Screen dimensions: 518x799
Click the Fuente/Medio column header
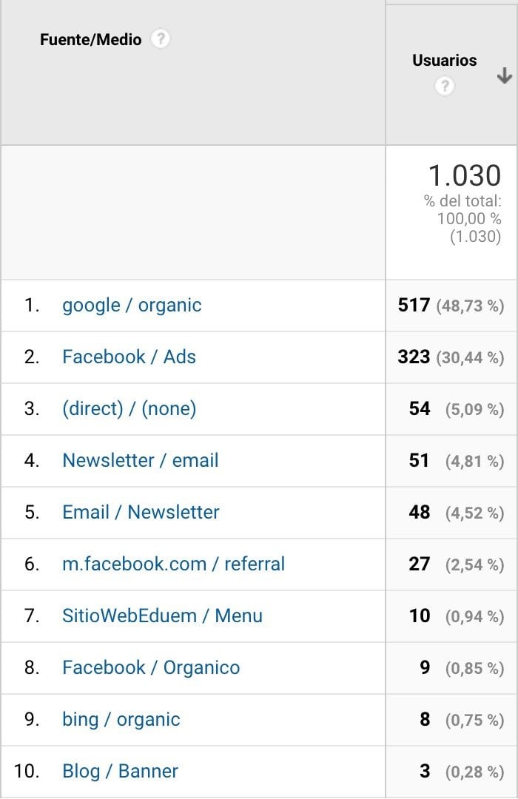pos(92,39)
